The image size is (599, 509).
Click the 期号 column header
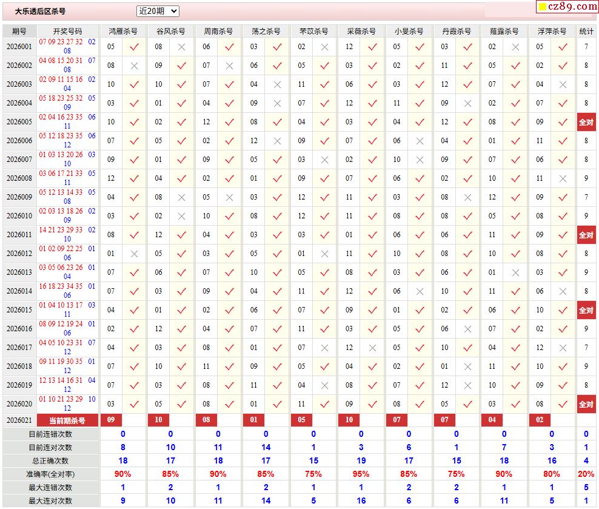point(19,31)
